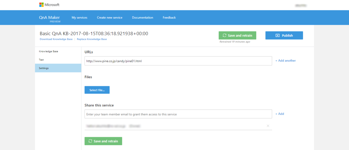
Task: Click the Files heading
Action: tap(88, 77)
